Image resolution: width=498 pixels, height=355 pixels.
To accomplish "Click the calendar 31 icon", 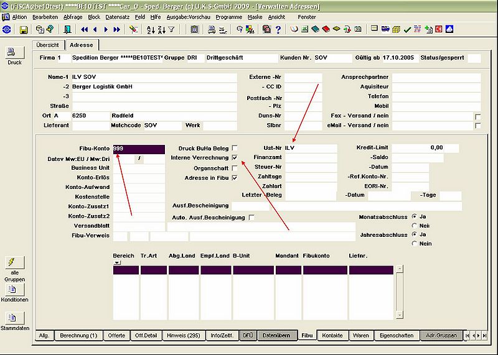I will [x=358, y=29].
